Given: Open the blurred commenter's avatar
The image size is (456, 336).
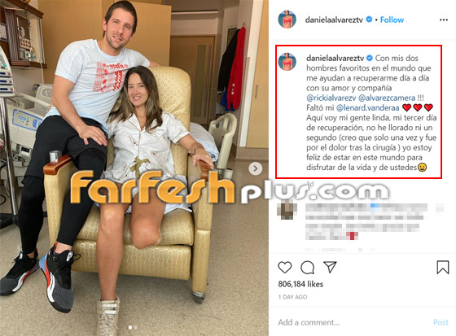Looking at the screenshot, I should click(287, 210).
